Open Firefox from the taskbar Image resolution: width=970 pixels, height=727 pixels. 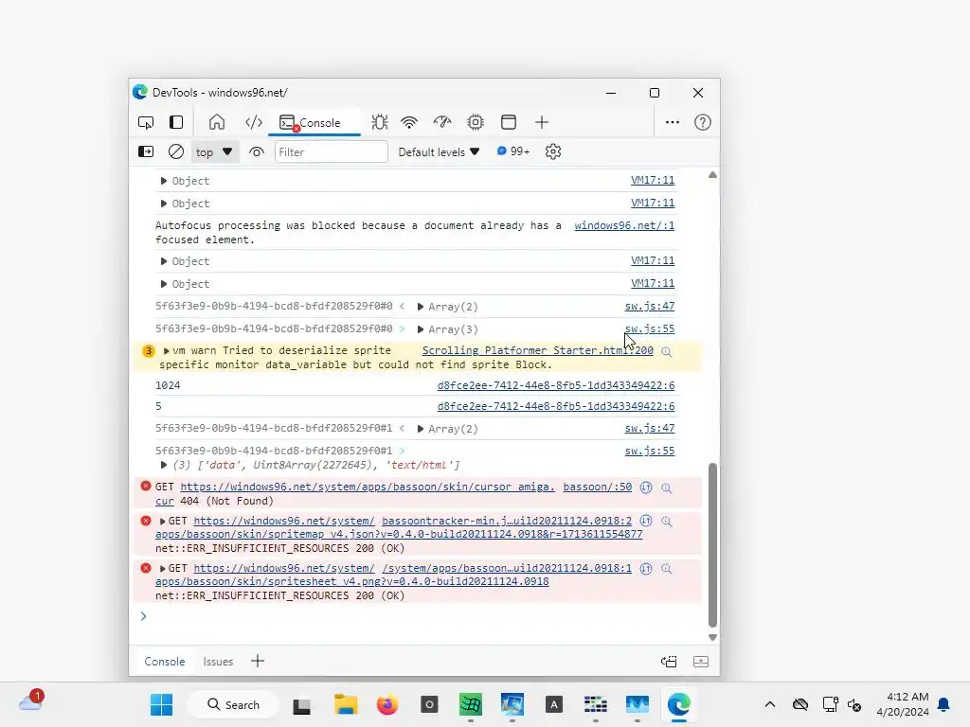[x=387, y=704]
